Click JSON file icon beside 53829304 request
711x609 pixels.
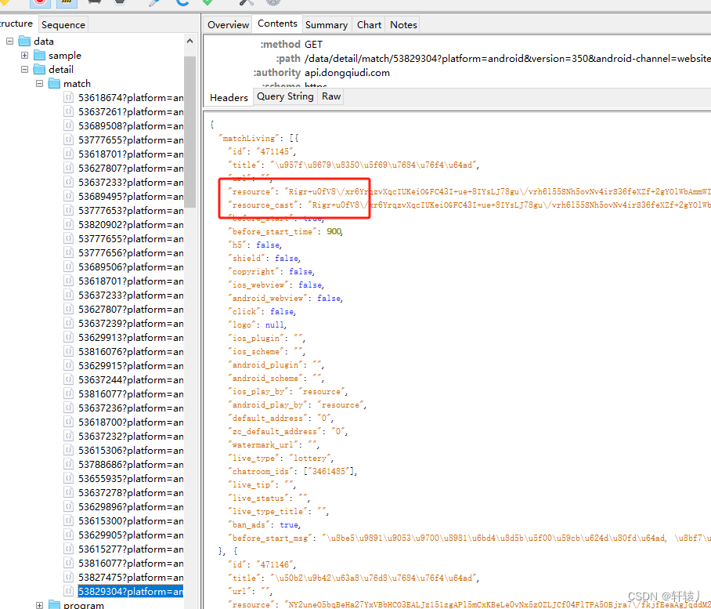pos(68,591)
